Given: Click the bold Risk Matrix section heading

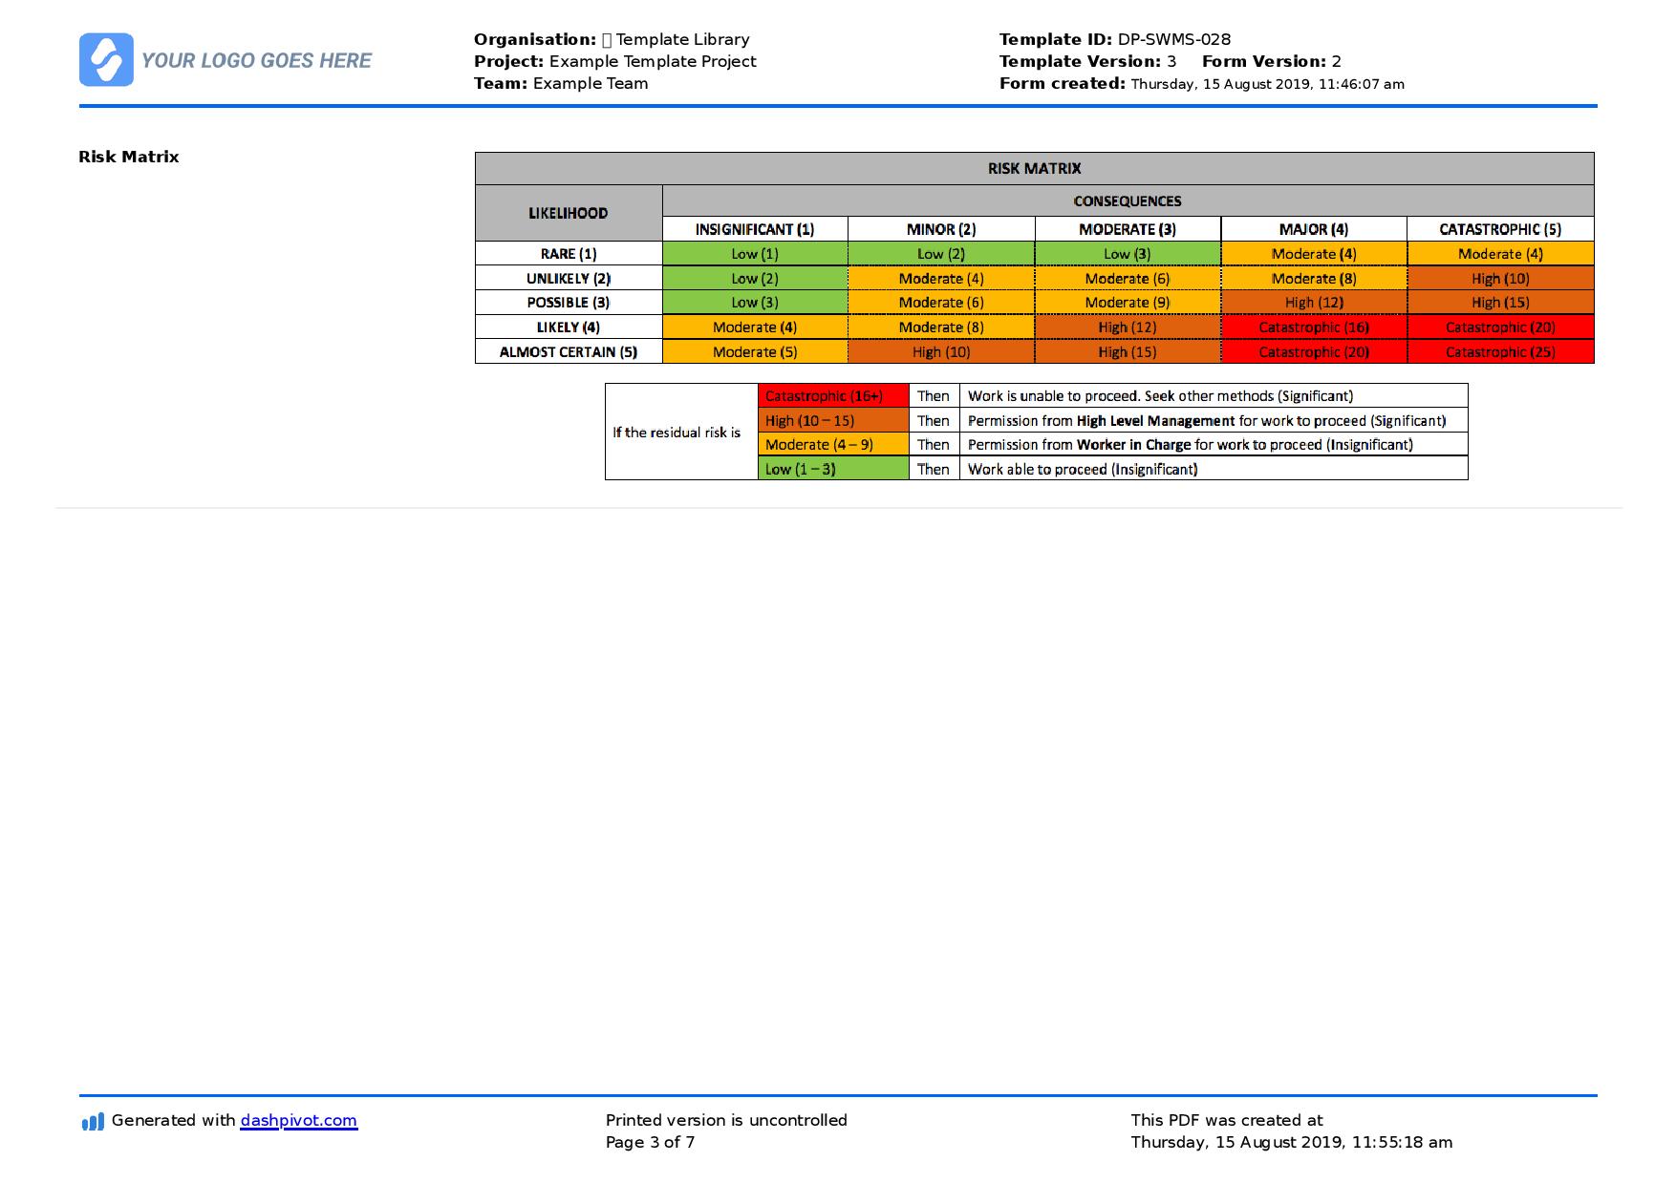Looking at the screenshot, I should (x=129, y=157).
